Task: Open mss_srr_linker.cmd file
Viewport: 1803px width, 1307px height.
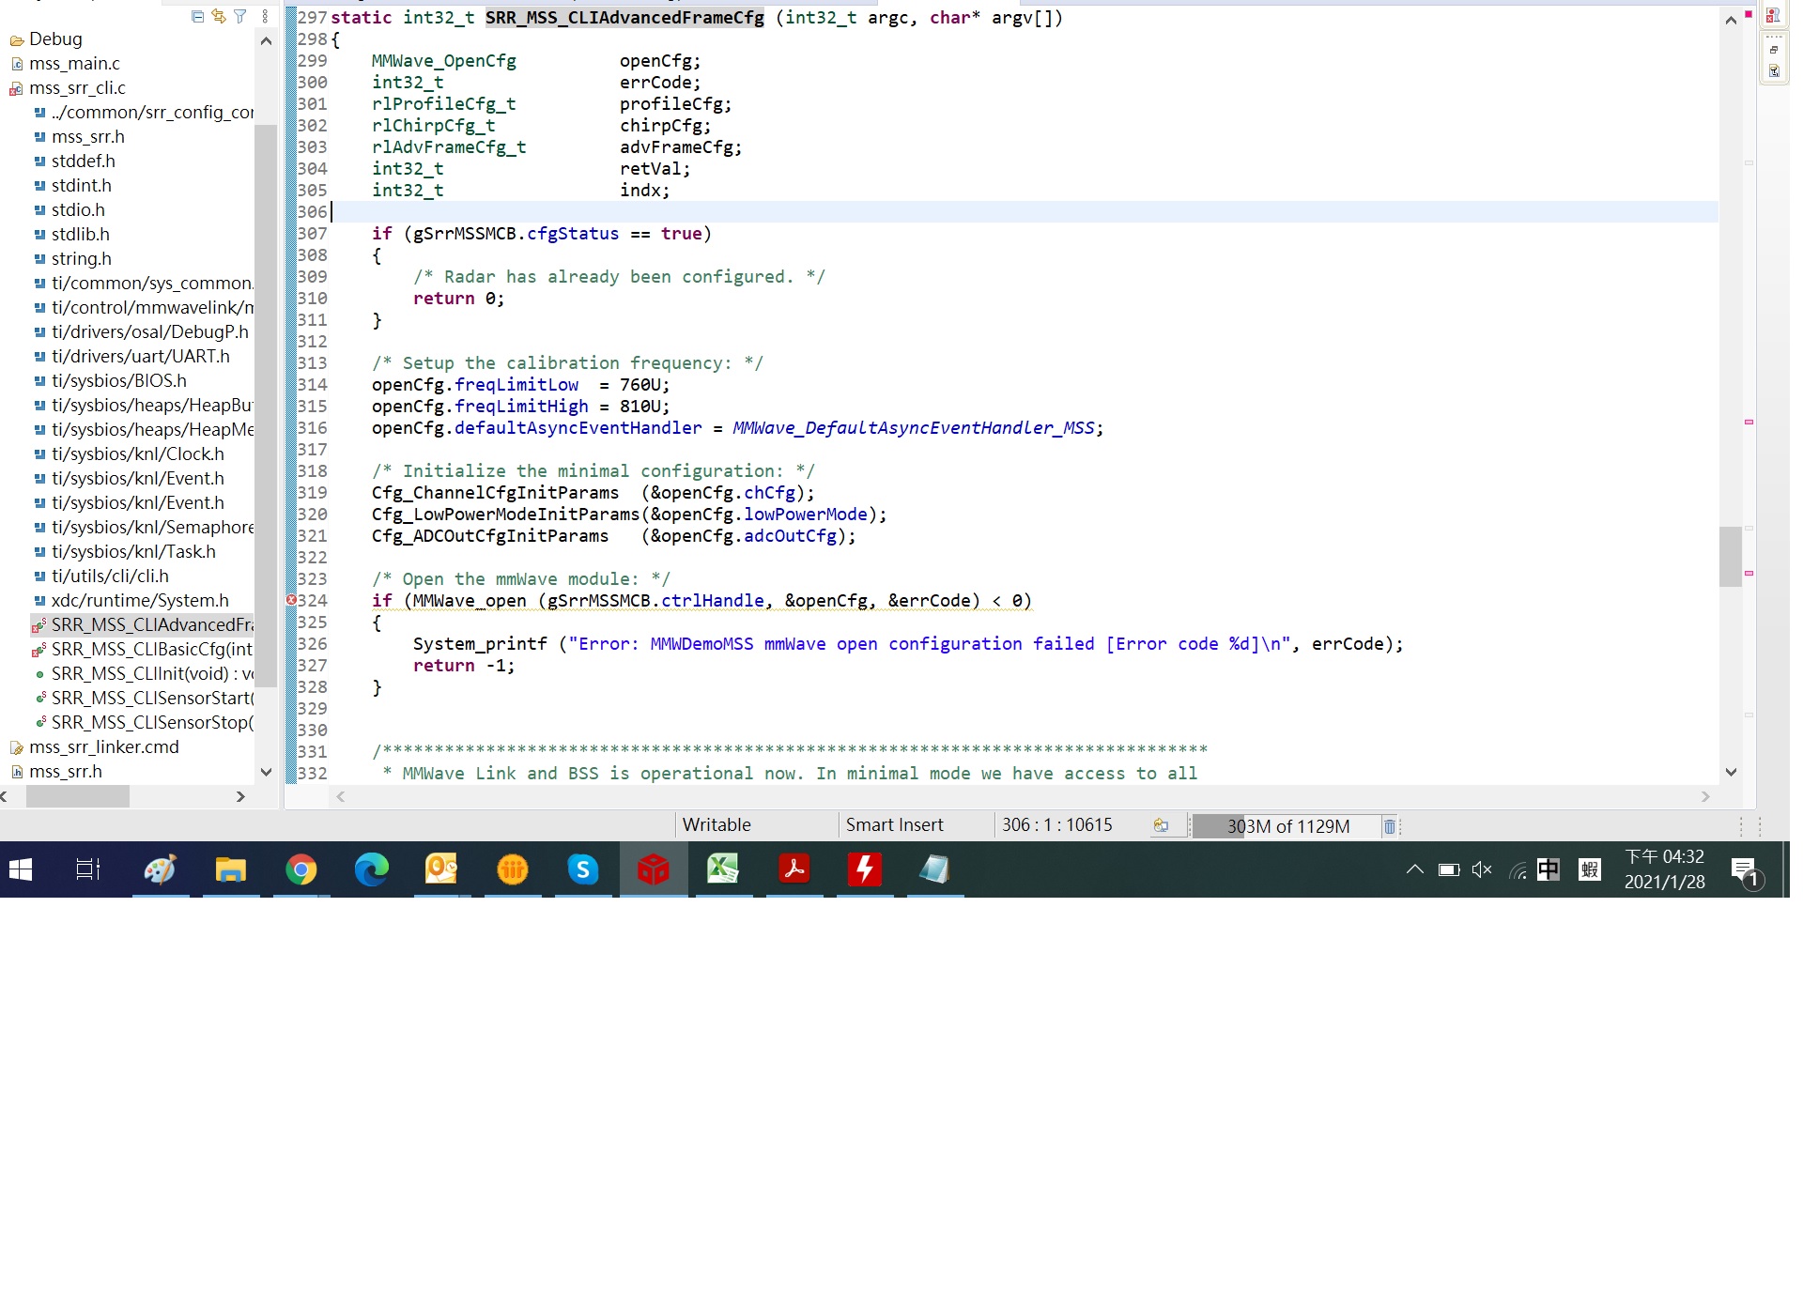Action: point(94,747)
